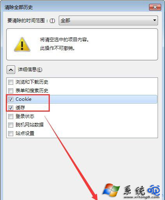Click the time range dropdown arrow
This screenshot has height=200, width=165.
[154, 20]
